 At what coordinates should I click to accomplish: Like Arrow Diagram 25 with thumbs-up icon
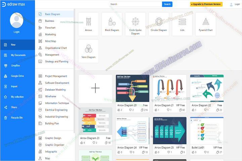(x=156, y=152)
